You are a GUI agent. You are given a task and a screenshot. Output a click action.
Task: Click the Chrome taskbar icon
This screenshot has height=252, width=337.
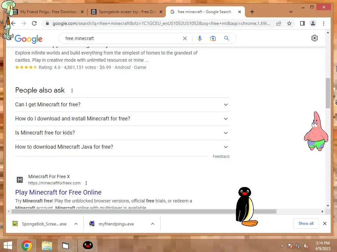click(x=27, y=245)
